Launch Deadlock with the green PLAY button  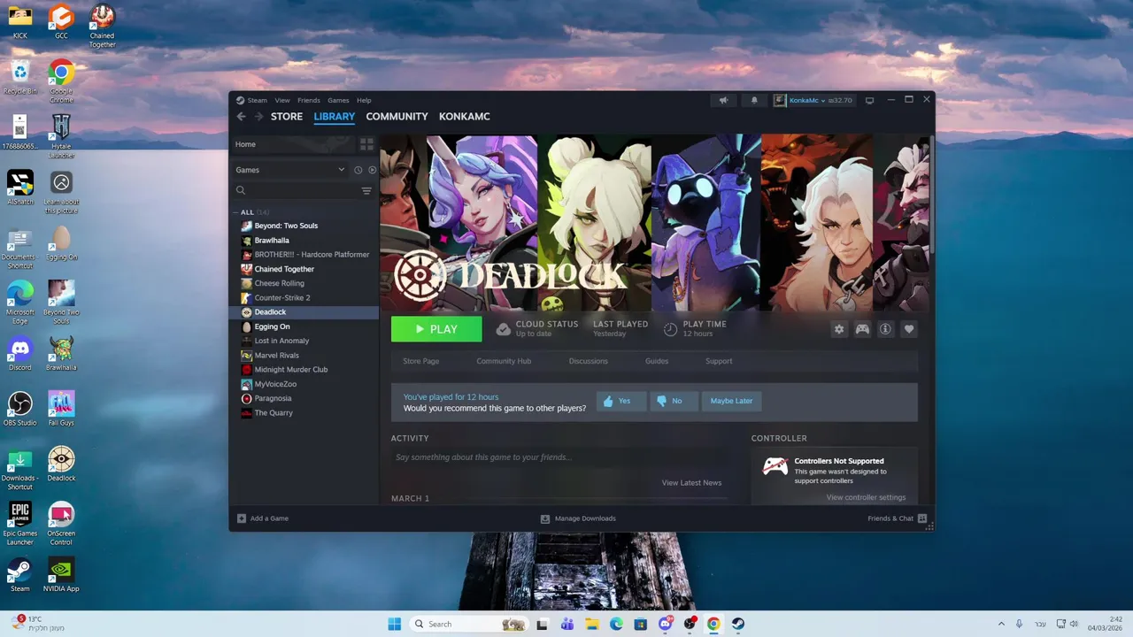click(x=436, y=329)
